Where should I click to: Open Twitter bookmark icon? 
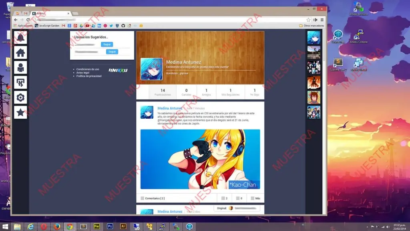111,26
